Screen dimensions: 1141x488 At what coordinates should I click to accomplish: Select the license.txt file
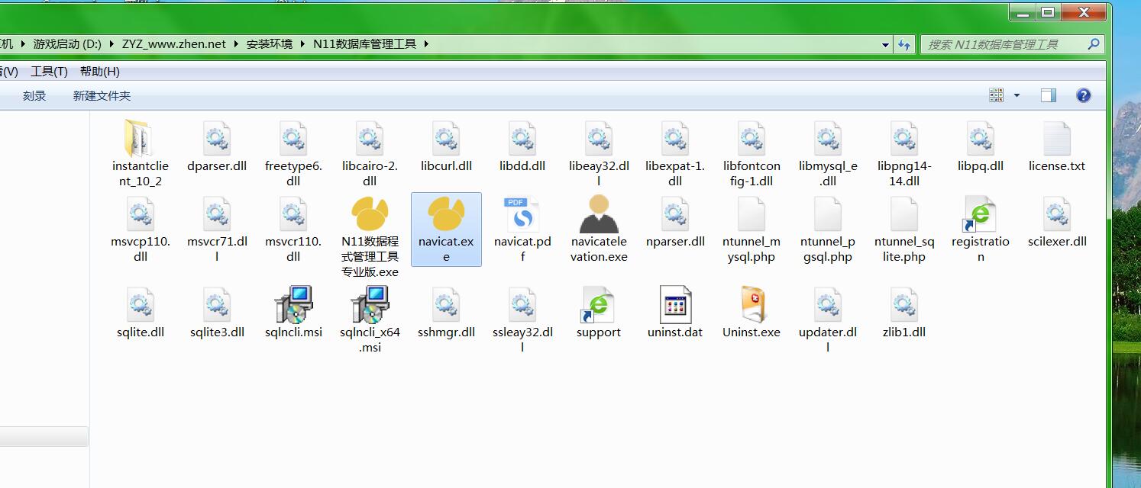point(1056,140)
